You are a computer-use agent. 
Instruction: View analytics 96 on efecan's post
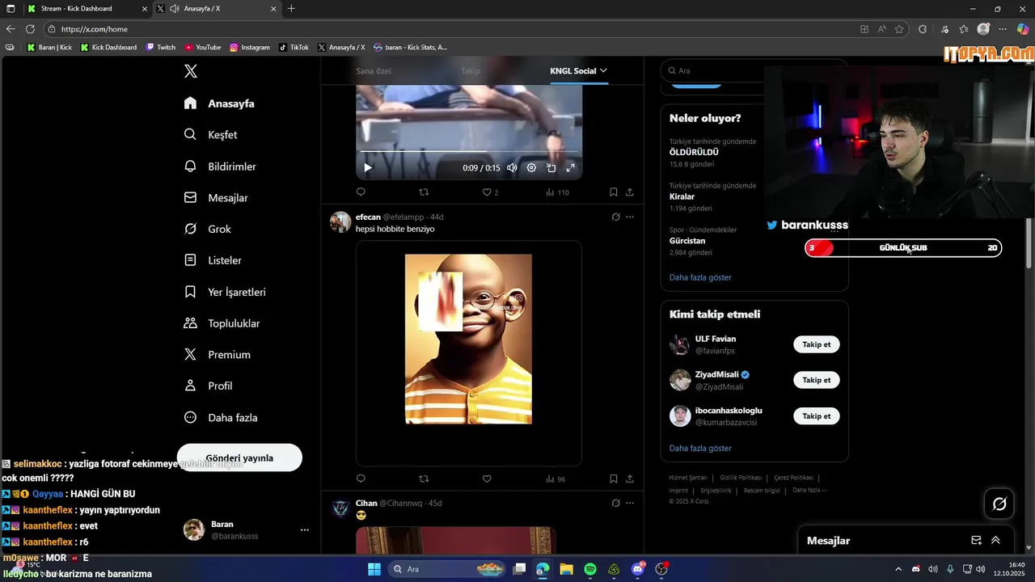tap(556, 479)
